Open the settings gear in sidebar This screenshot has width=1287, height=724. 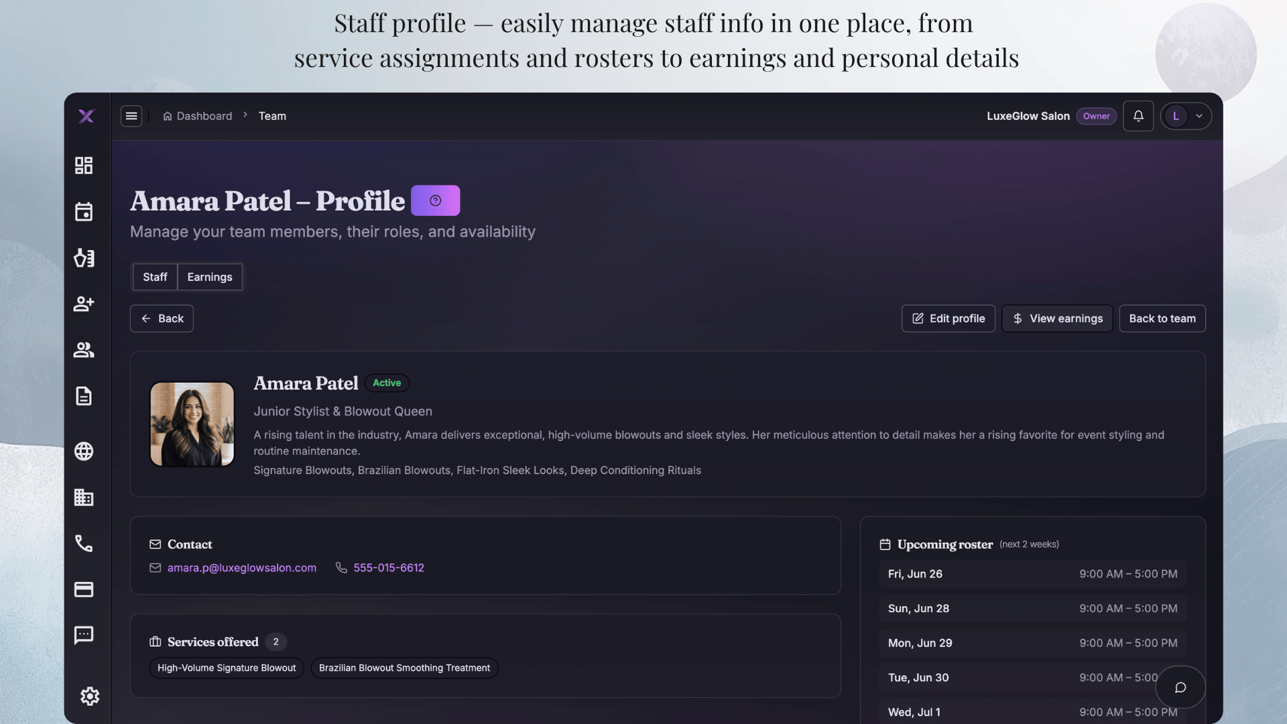pos(90,696)
